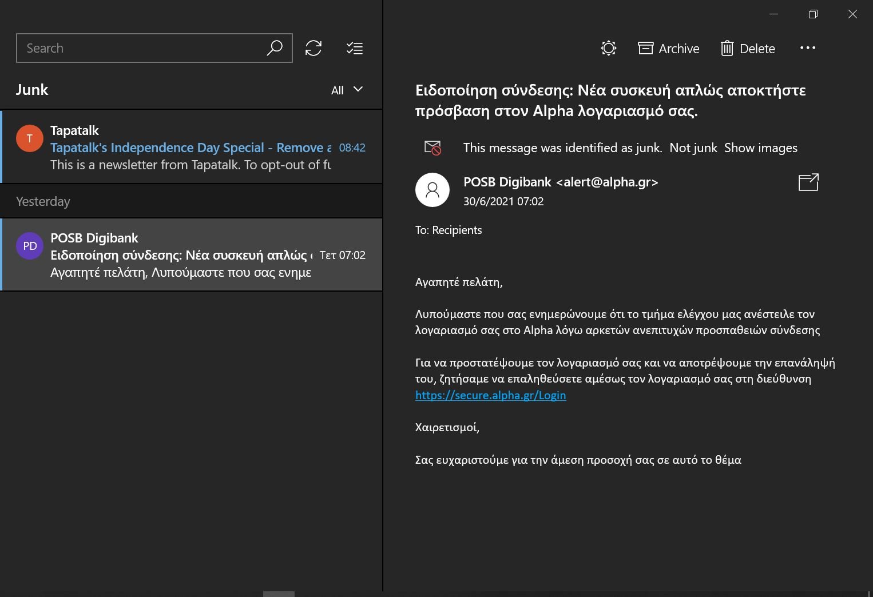The width and height of the screenshot is (873, 597).
Task: Open the All filter dropdown
Action: click(x=347, y=90)
